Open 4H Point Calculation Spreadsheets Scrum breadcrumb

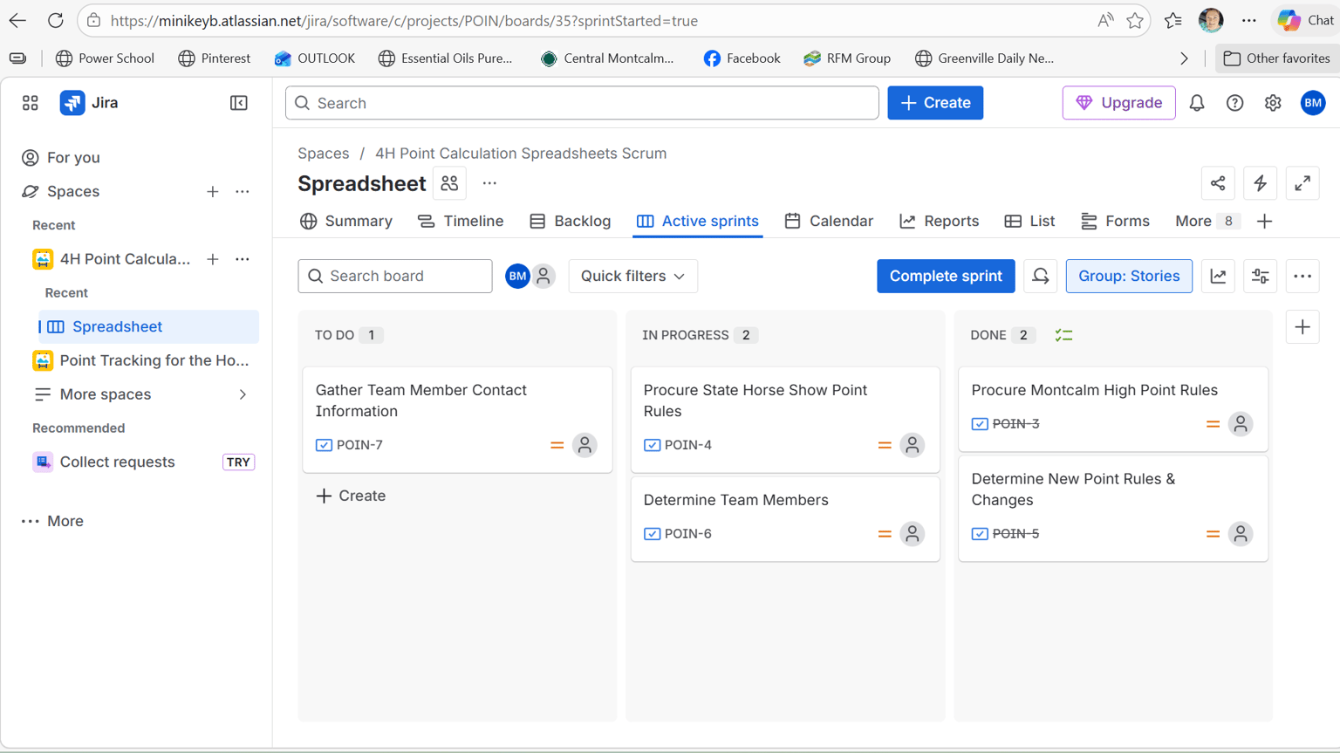[x=521, y=153]
